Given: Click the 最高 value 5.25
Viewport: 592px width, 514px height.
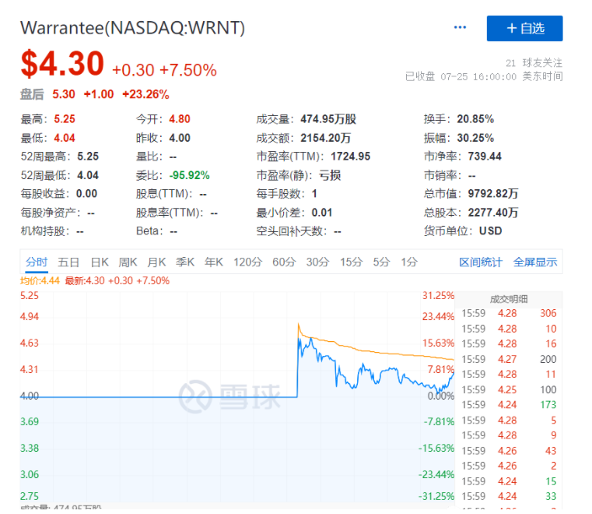Looking at the screenshot, I should [x=65, y=119].
